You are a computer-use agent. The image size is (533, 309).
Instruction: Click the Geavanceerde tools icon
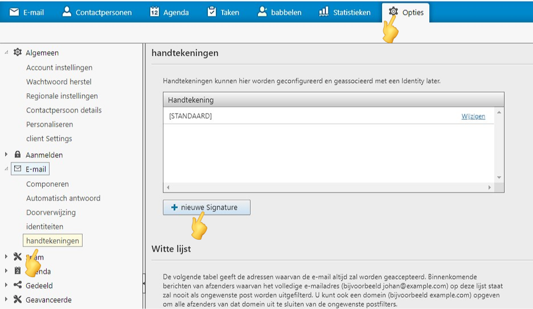coord(18,299)
